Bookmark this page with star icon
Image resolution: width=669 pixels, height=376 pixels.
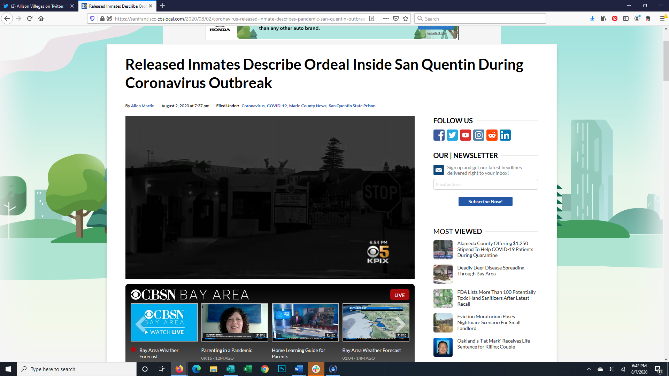tap(406, 19)
